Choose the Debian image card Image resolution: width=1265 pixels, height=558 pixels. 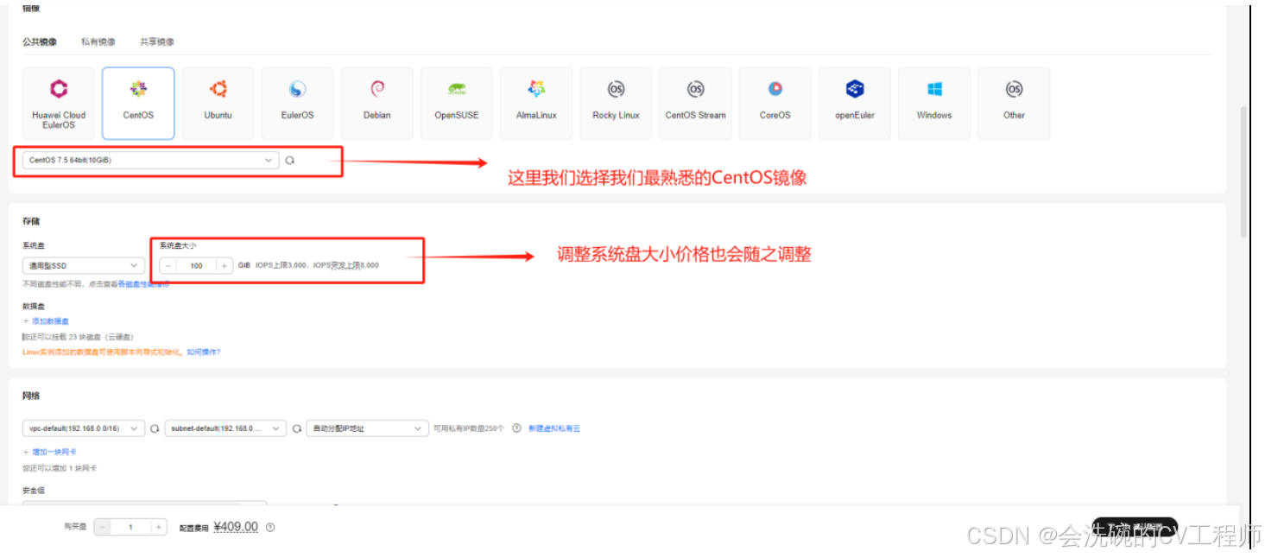[x=376, y=104]
